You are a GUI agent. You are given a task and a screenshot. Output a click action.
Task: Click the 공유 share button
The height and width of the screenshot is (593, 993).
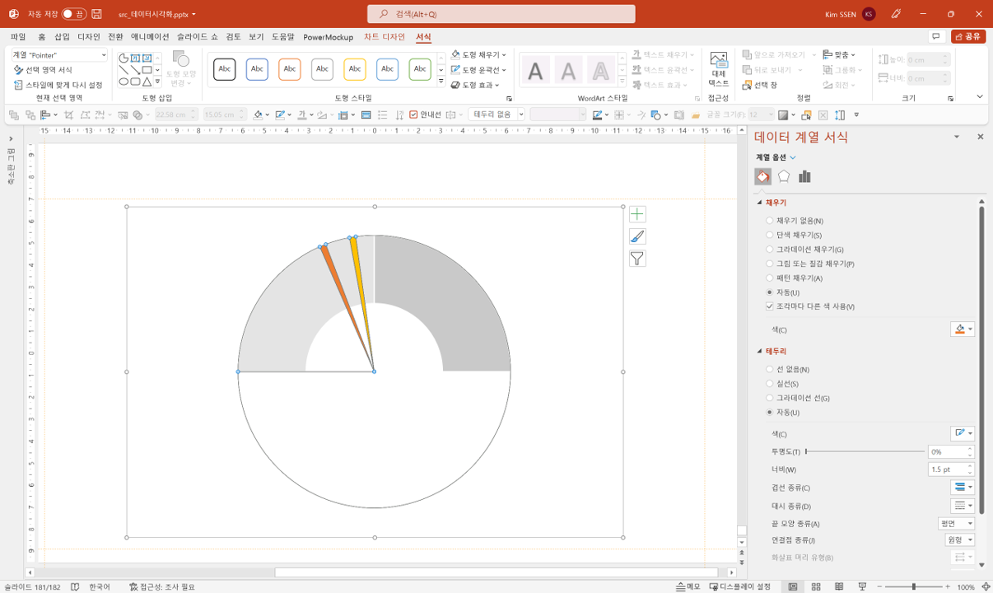pos(968,36)
